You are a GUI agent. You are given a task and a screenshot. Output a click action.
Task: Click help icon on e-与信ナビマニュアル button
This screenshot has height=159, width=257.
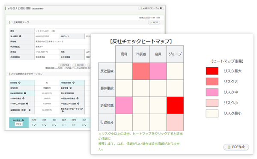pyautogui.click(x=161, y=8)
